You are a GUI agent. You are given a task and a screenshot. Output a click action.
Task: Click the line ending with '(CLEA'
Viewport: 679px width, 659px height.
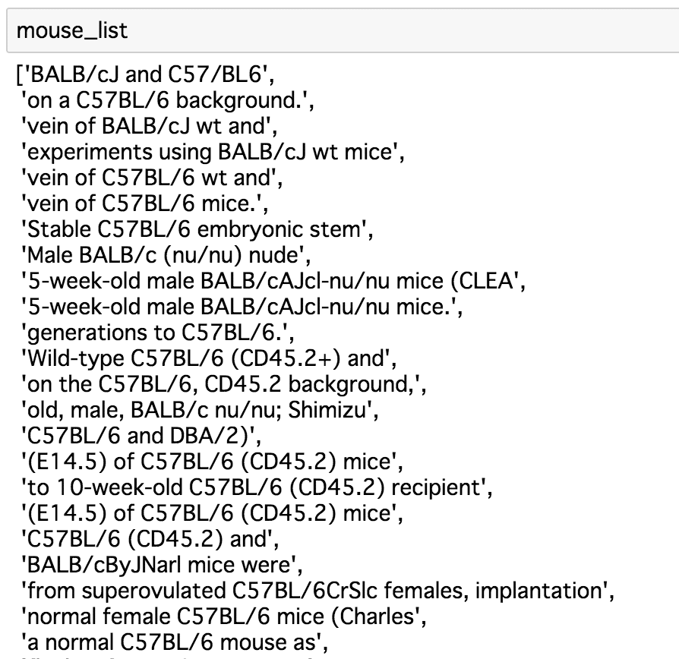click(x=273, y=281)
